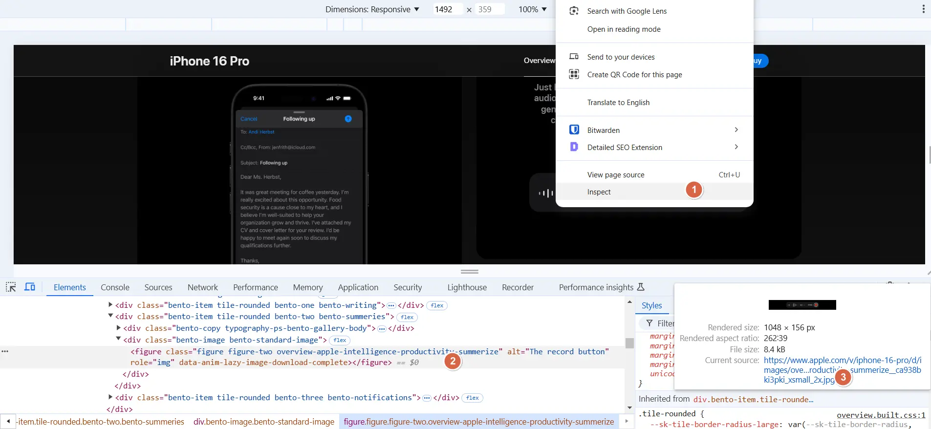931x429 pixels.
Task: Click the Send to your devices icon
Action: (x=574, y=57)
